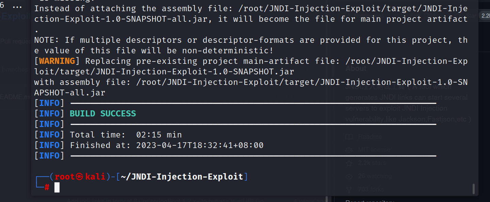Click the BUILD SUCCESS text in terminal
The width and height of the screenshot is (490, 202).
click(103, 114)
